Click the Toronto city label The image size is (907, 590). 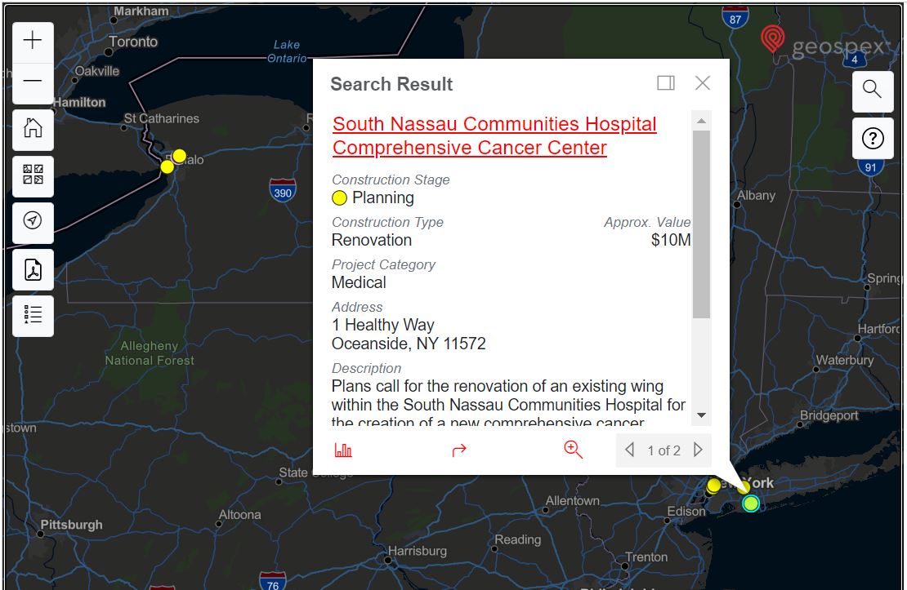(133, 42)
